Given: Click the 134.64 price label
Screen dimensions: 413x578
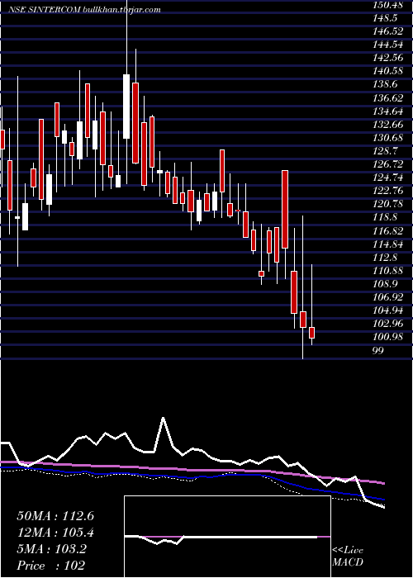Looking at the screenshot, I should (388, 111).
